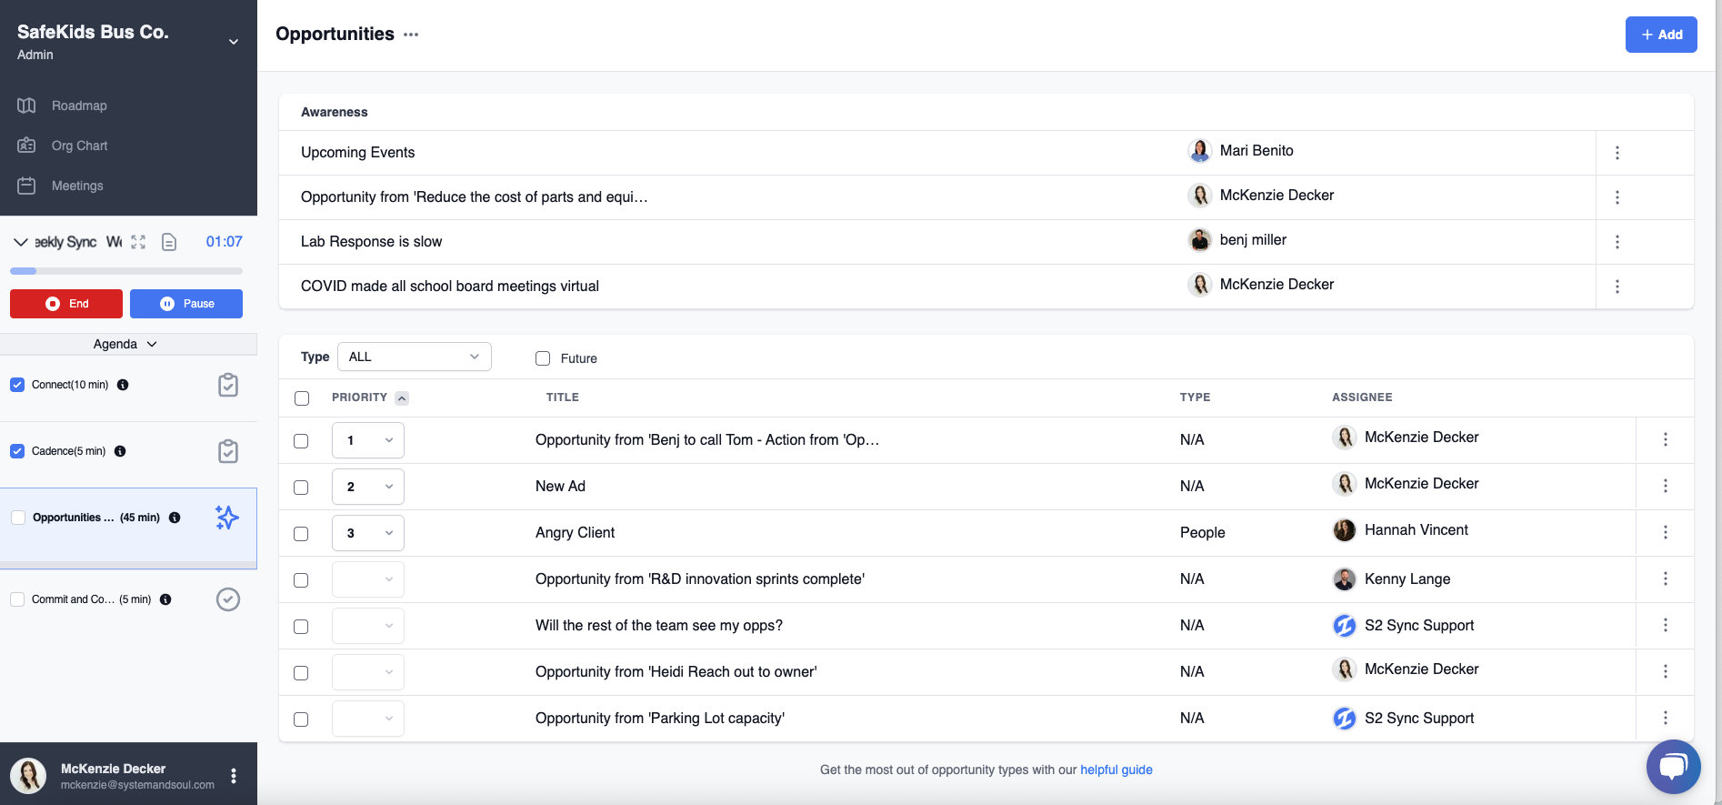This screenshot has height=805, width=1722.
Task: Collapse the Agenda section chevron
Action: (152, 344)
